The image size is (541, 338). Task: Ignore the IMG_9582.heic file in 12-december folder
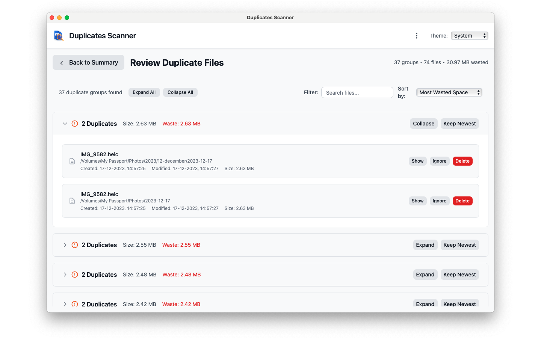pyautogui.click(x=439, y=161)
